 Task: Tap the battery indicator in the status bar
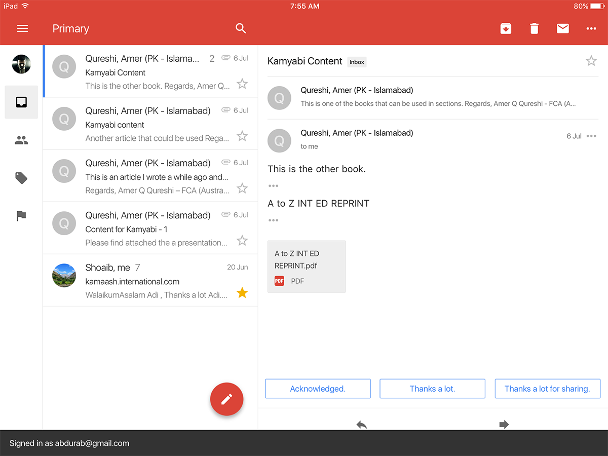click(x=598, y=6)
